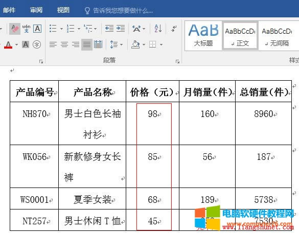Apply shading paint bucket
Screen dimensions: 299x234
135,44
